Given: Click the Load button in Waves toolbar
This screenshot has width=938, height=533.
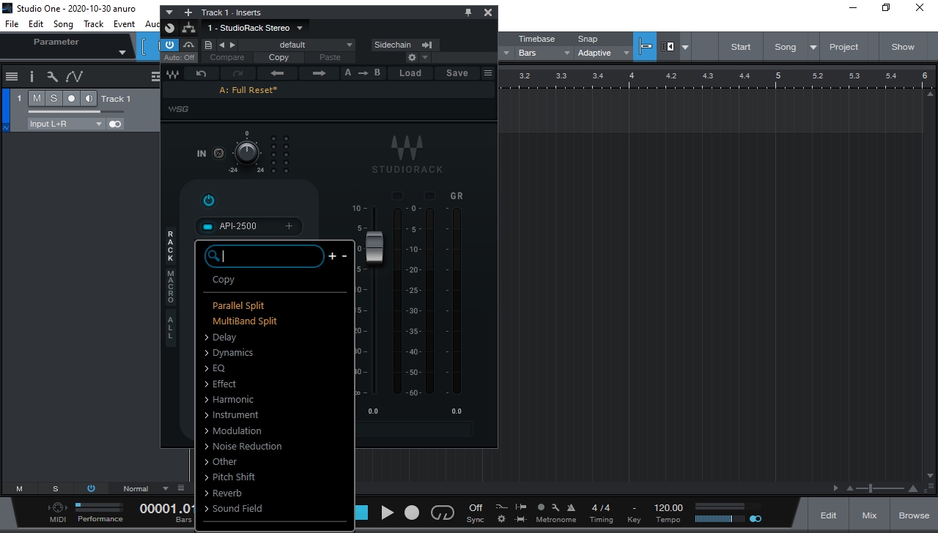Looking at the screenshot, I should [410, 73].
